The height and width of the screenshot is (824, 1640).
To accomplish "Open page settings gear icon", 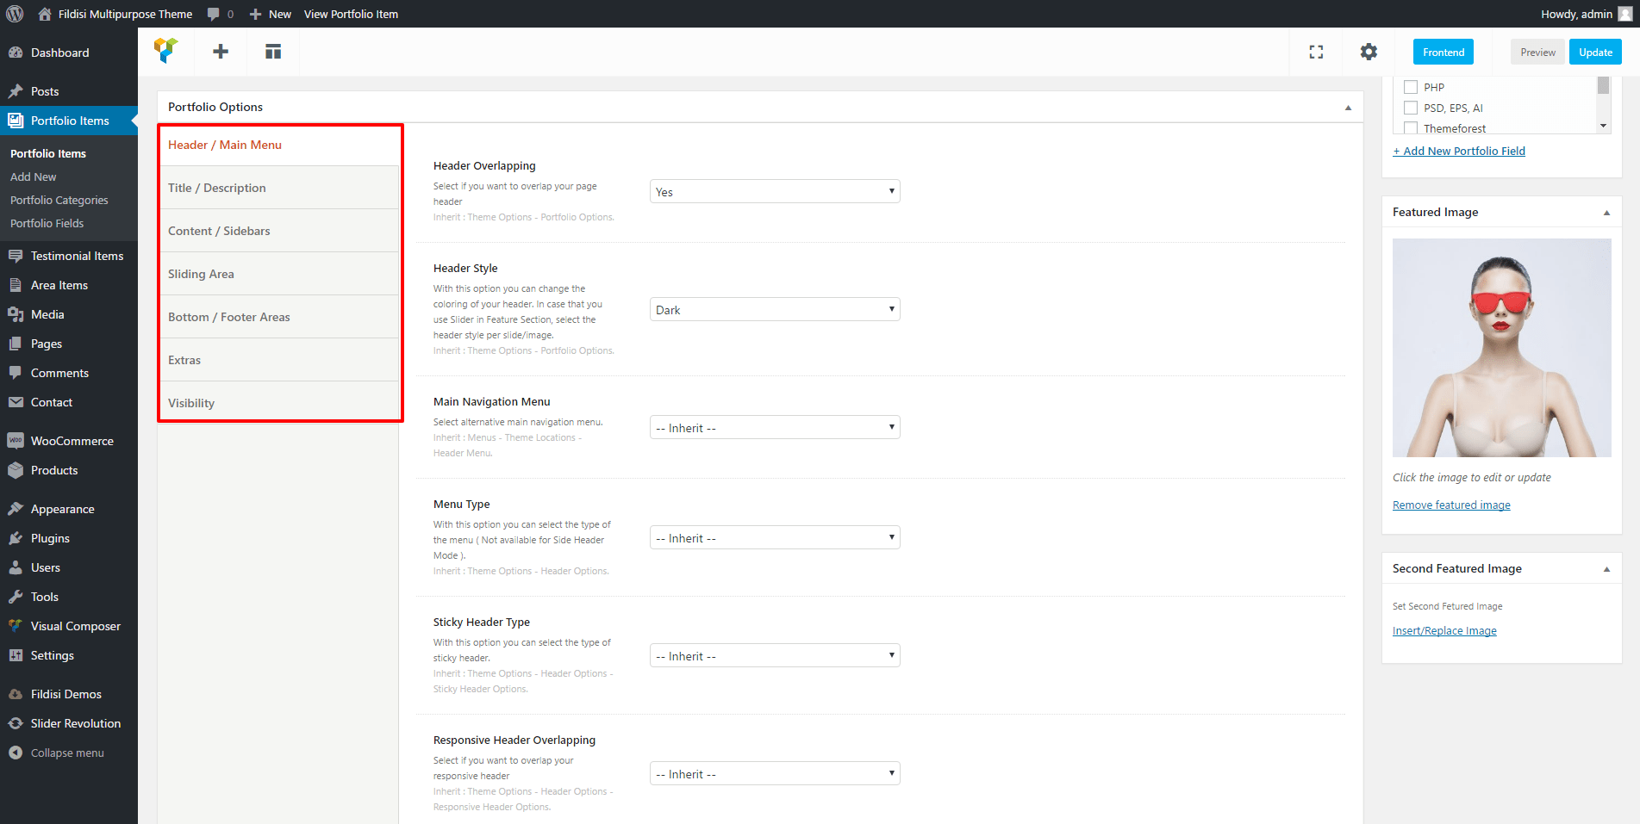I will [1369, 52].
